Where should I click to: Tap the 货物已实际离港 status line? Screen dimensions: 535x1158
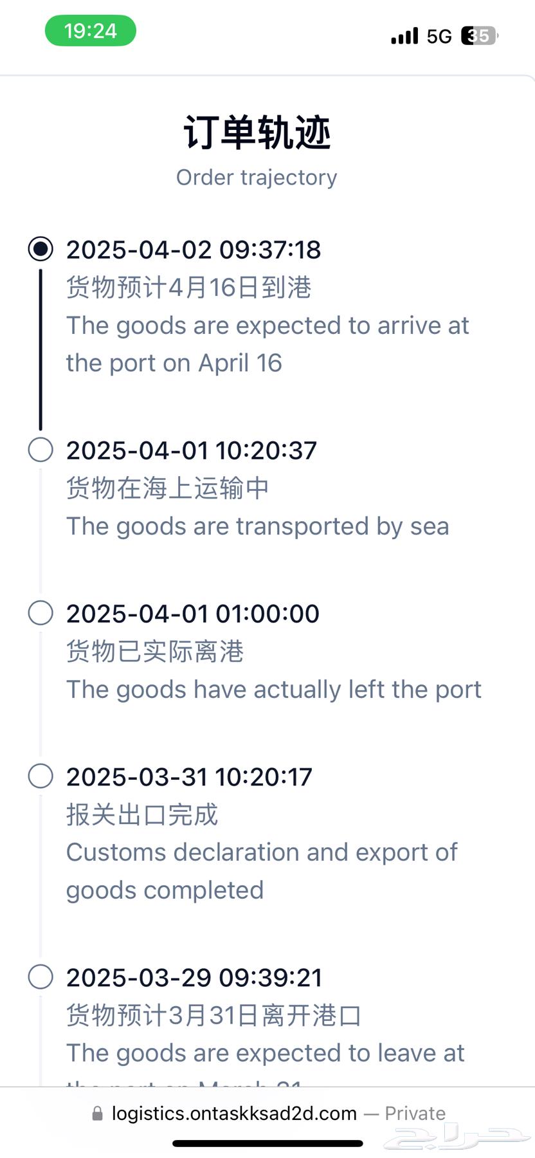point(155,652)
